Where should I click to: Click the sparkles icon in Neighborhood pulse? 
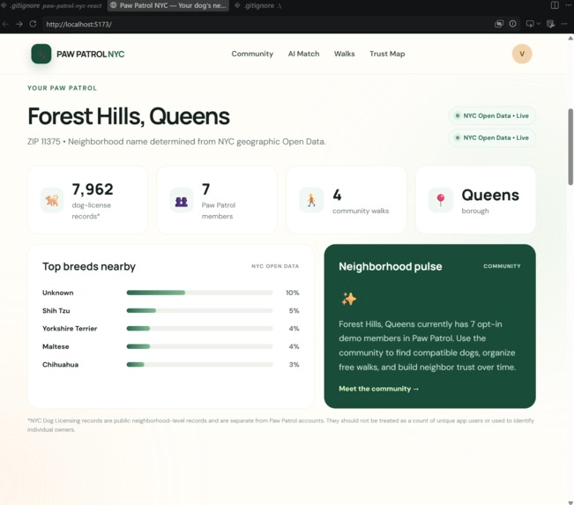click(349, 299)
